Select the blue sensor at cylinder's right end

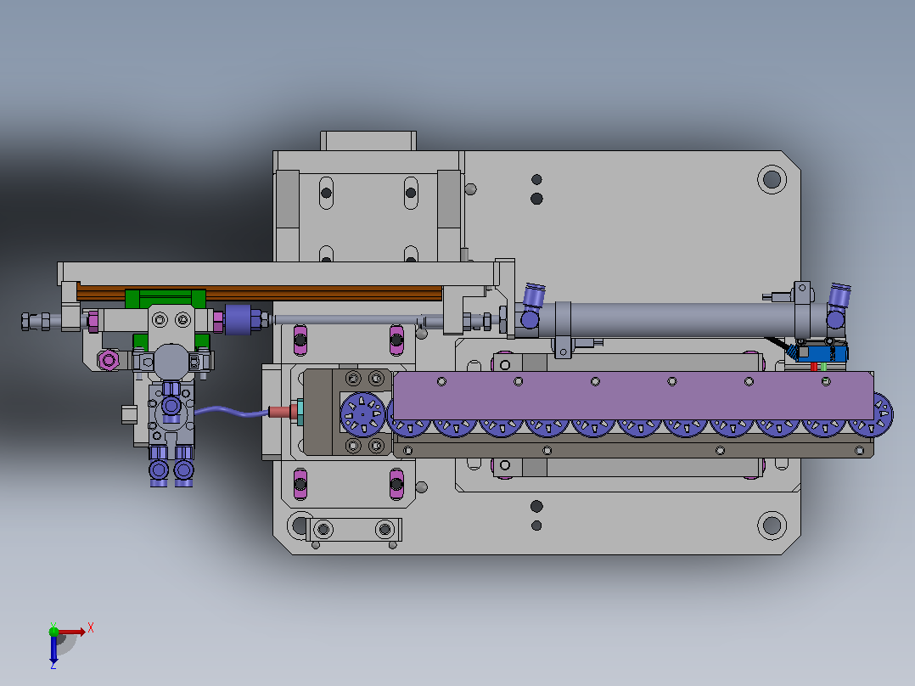pos(822,354)
